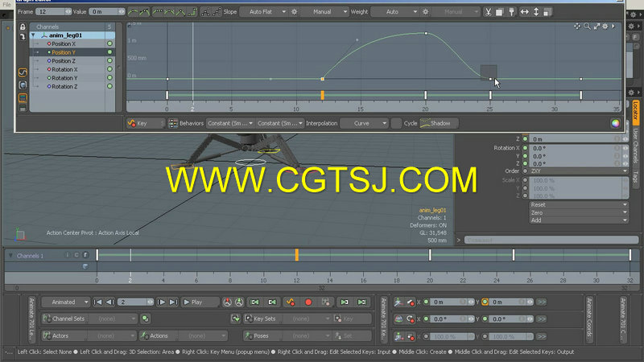Click the cube icon in graph editor left strip
This screenshot has width=644, height=362.
point(23,85)
